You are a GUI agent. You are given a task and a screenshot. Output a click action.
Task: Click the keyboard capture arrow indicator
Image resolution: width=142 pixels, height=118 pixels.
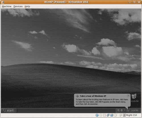(x=124, y=115)
